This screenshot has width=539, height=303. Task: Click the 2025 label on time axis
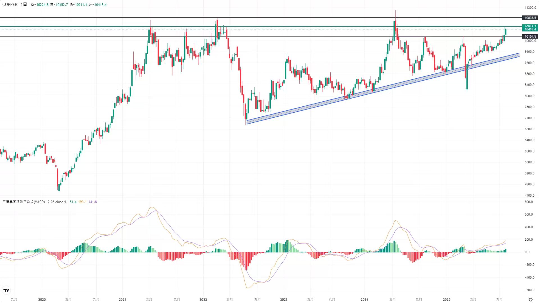(447, 300)
